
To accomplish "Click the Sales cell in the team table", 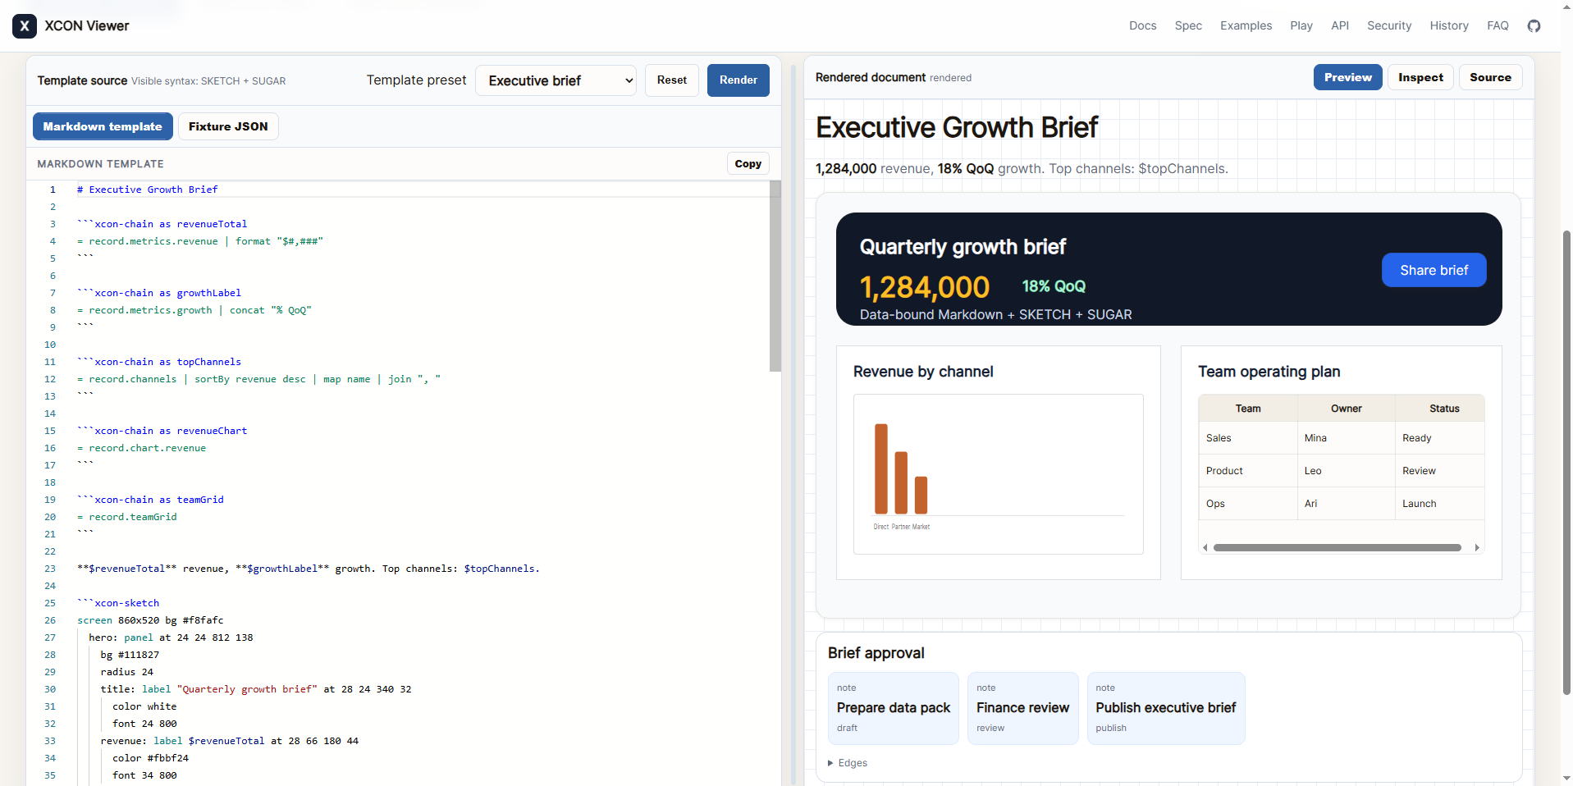I will pyautogui.click(x=1248, y=438).
